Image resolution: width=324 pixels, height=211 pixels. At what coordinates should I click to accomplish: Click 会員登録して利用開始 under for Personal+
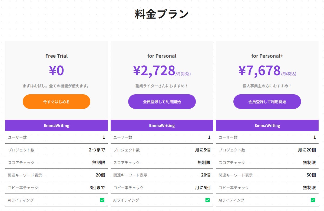point(267,102)
